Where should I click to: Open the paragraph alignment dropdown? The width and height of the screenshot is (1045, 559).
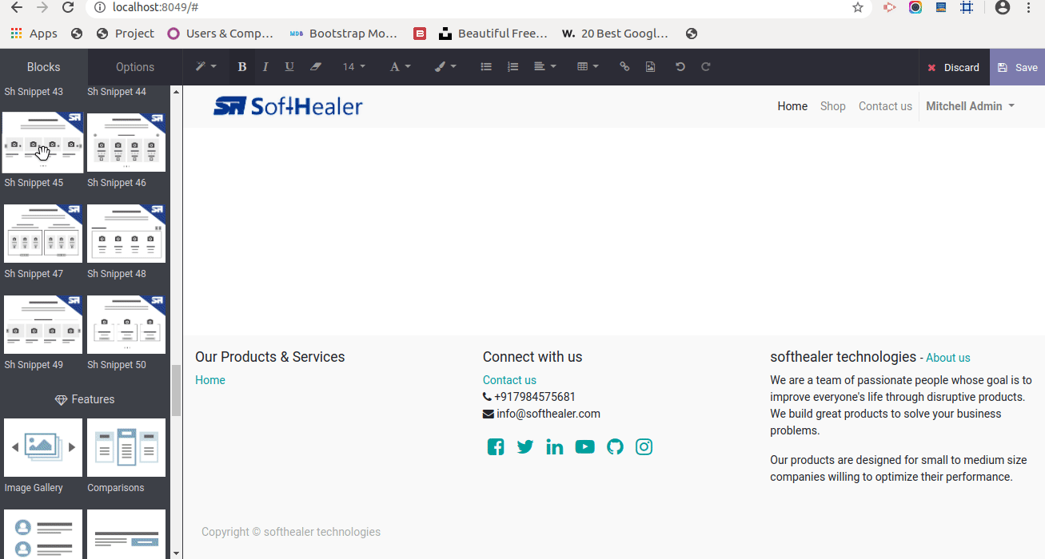(544, 67)
